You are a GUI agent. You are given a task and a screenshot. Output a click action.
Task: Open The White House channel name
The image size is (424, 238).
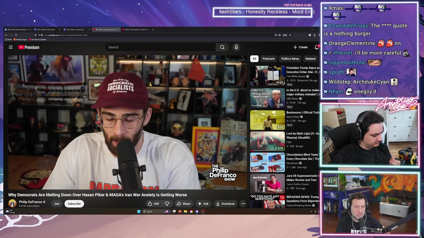(296, 76)
